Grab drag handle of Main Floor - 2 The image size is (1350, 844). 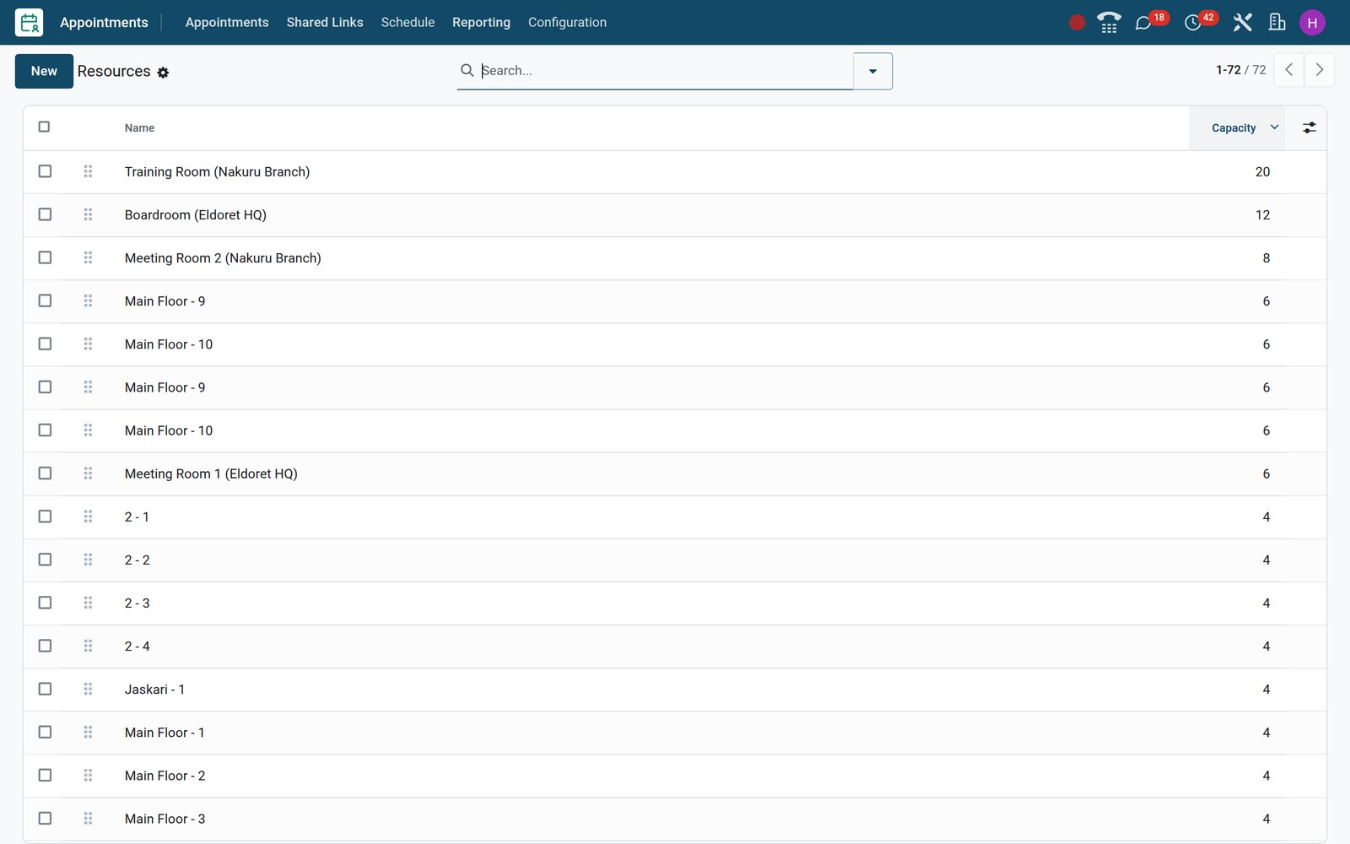88,775
